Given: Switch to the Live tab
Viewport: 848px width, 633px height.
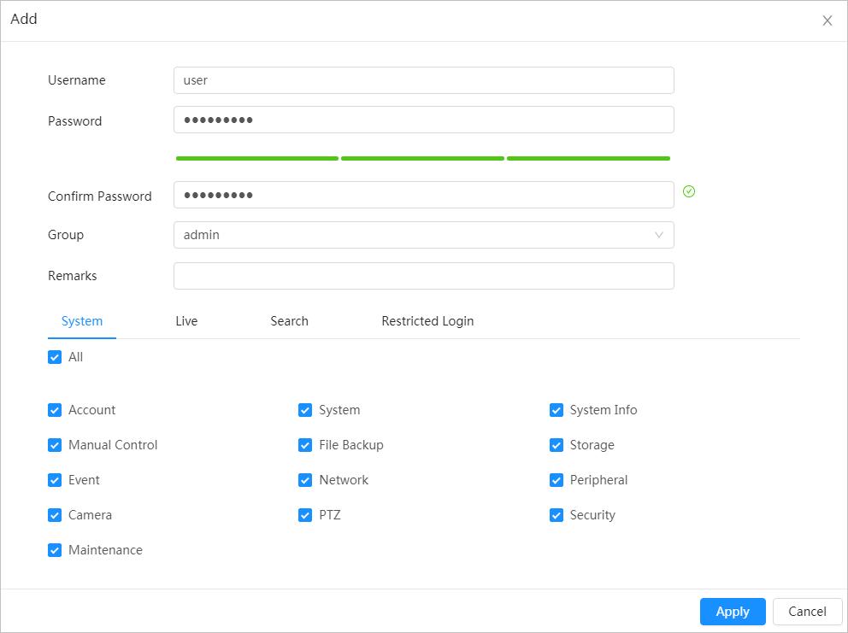Looking at the screenshot, I should 186,321.
